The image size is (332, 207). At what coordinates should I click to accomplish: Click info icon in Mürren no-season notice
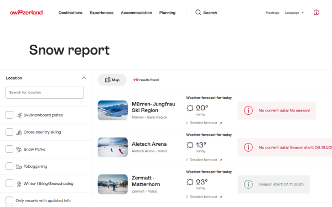(x=248, y=110)
